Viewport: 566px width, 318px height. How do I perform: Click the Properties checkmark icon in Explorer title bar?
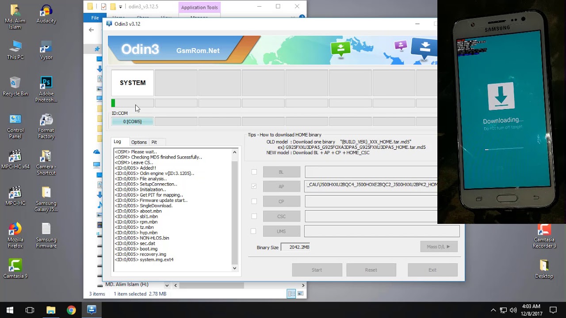[103, 7]
